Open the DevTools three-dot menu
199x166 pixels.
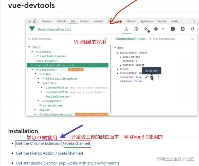point(194,21)
